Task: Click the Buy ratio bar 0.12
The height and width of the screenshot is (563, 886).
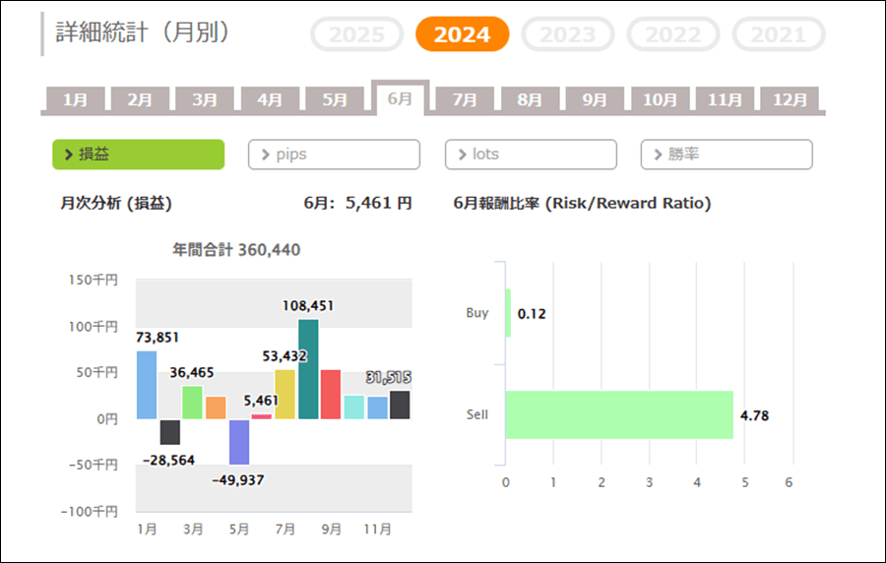Action: [x=508, y=313]
